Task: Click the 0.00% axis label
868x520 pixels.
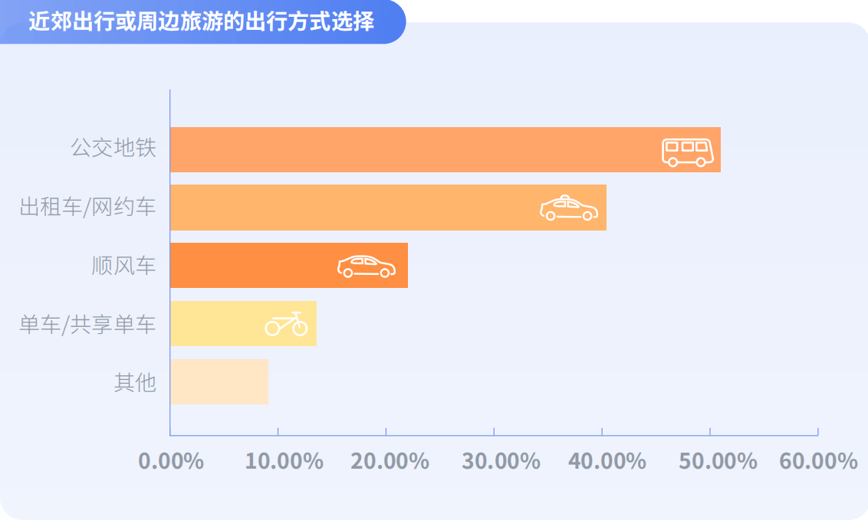Action: pyautogui.click(x=170, y=461)
